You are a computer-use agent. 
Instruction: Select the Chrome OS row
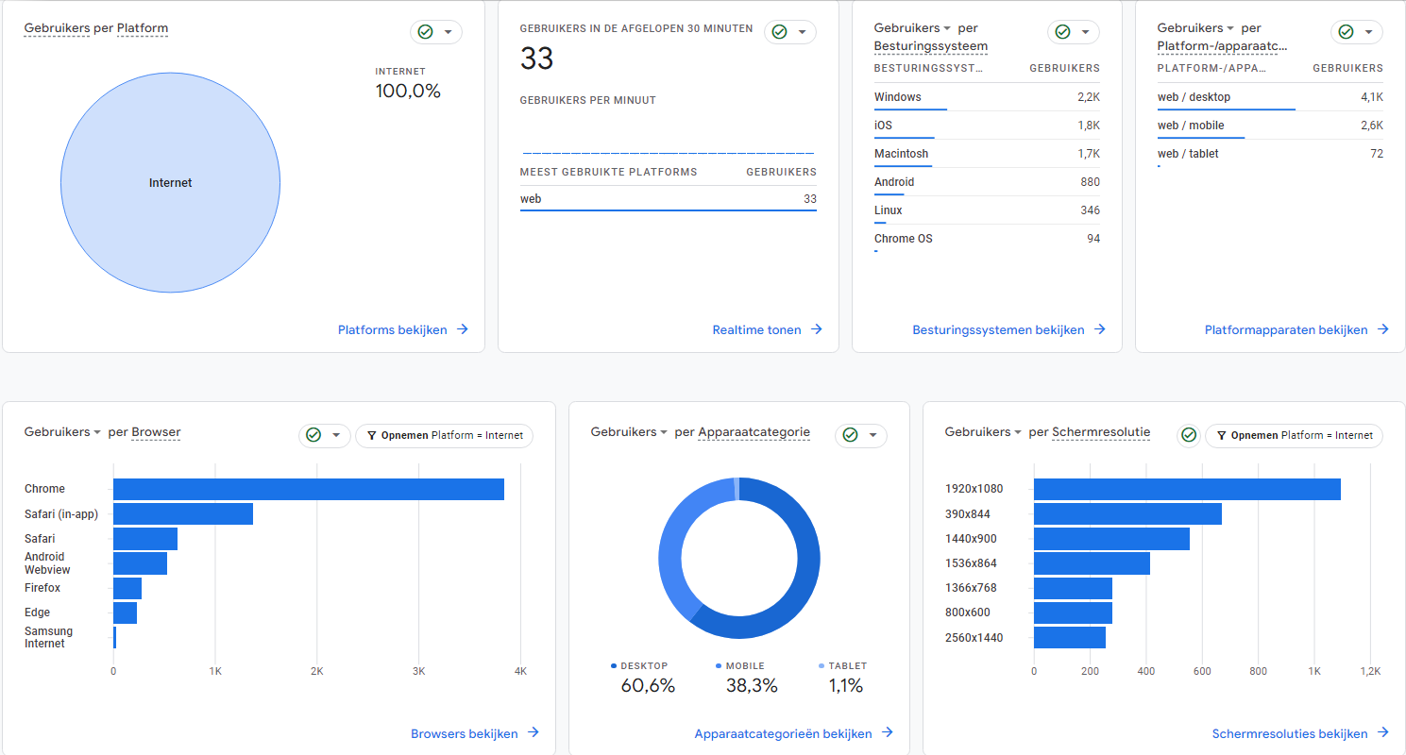(987, 239)
